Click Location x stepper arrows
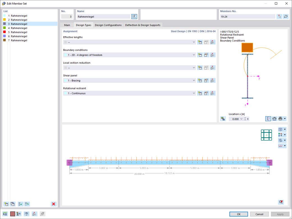 click(245, 119)
